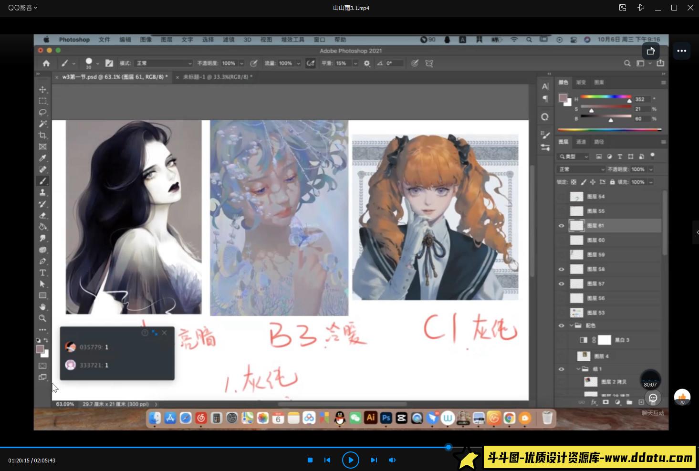Screen dimensions: 699x471
Task: Open flow 100% dropdown arrow
Action: click(298, 63)
